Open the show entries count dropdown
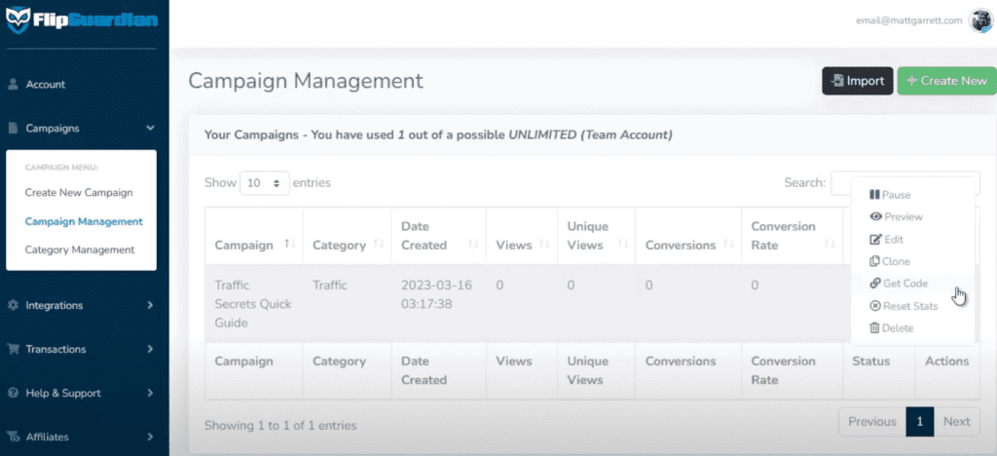This screenshot has height=456, width=997. 264,183
